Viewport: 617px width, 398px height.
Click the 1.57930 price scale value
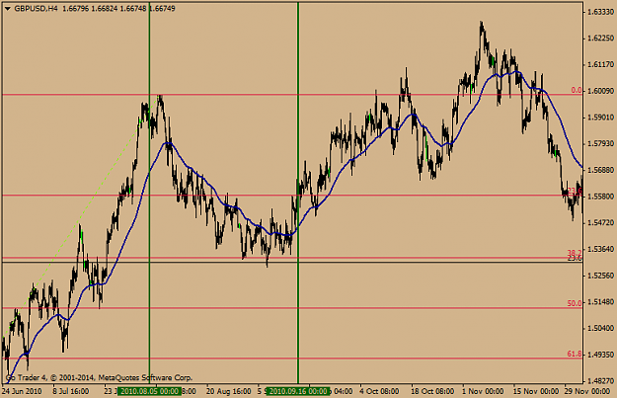[x=600, y=143]
